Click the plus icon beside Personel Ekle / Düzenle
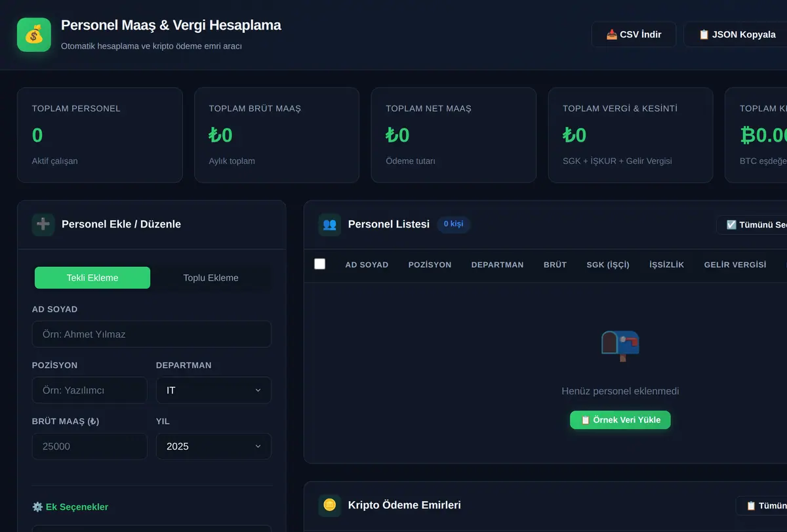 [43, 224]
